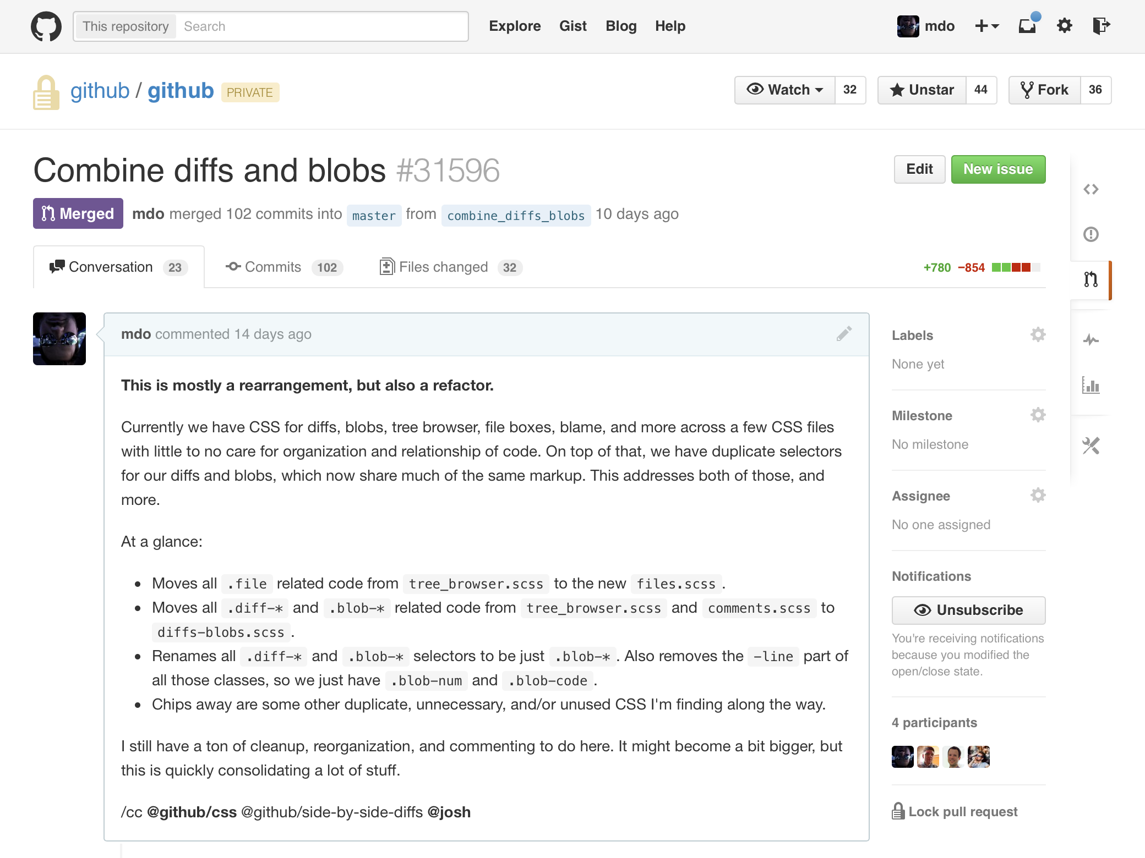Click the sign out icon
This screenshot has height=858, width=1145.
coord(1101,26)
